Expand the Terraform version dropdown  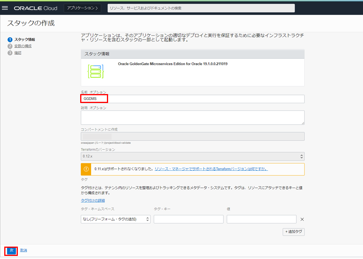click(193, 156)
